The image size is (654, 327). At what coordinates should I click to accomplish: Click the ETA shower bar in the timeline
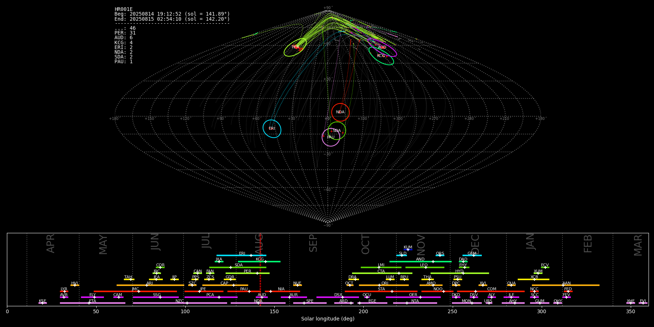coord(93,303)
